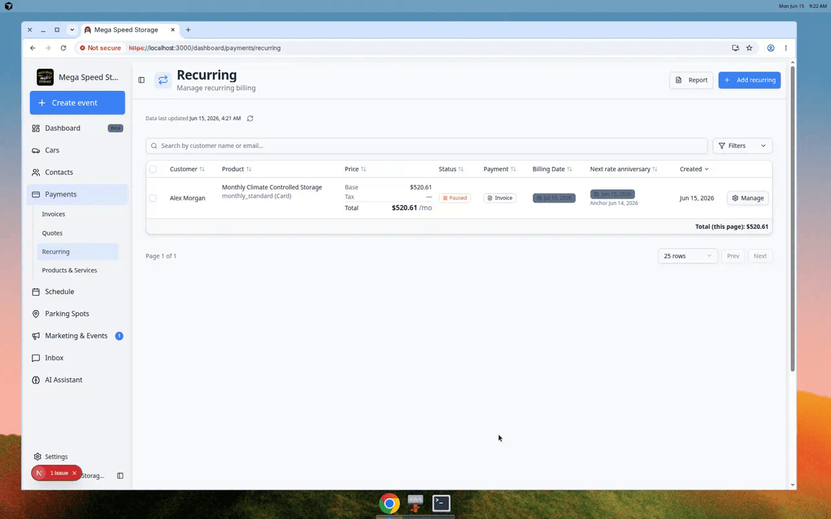
Task: Click sidebar collapse icon at bottom left
Action: pyautogui.click(x=120, y=476)
